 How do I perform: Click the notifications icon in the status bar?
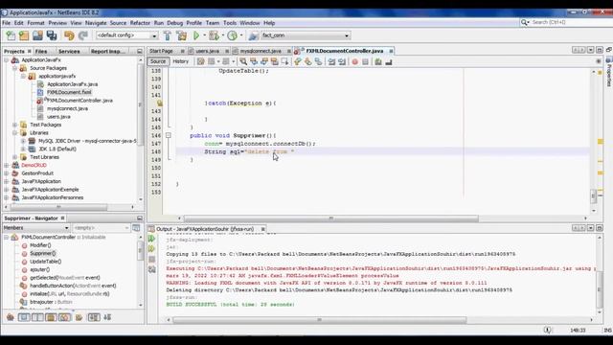[x=548, y=330]
